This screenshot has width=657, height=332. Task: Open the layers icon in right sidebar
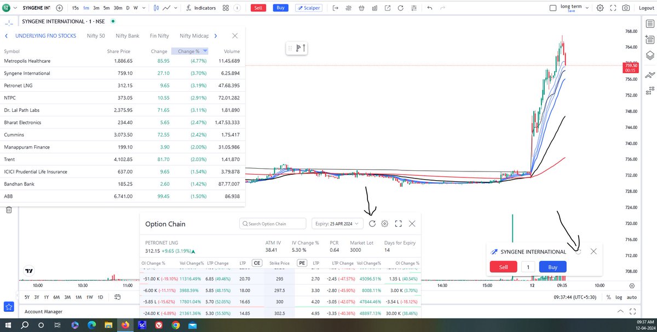click(x=649, y=55)
